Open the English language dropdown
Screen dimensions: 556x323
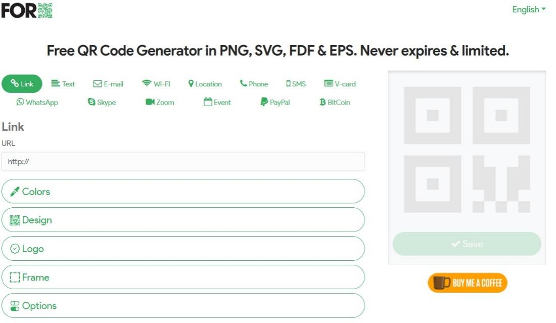(529, 10)
